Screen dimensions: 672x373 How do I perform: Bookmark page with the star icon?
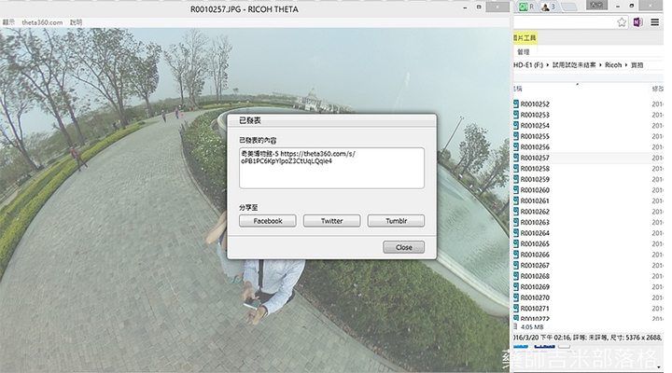point(622,22)
